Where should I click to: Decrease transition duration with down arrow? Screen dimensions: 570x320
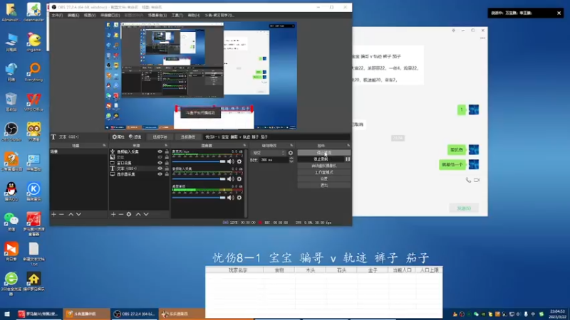[x=291, y=161]
